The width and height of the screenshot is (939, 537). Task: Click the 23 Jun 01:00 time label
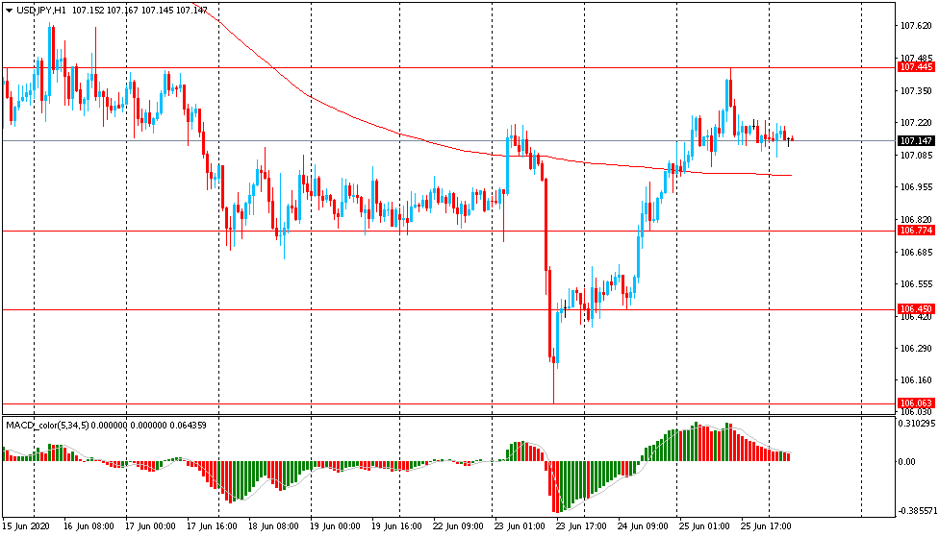point(520,526)
